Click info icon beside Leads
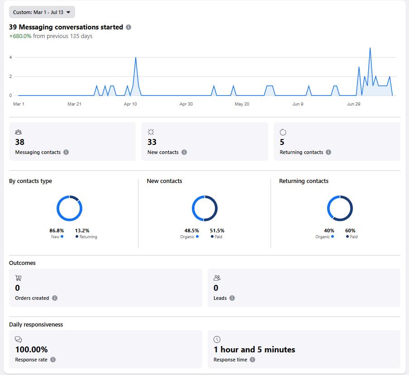 (232, 298)
